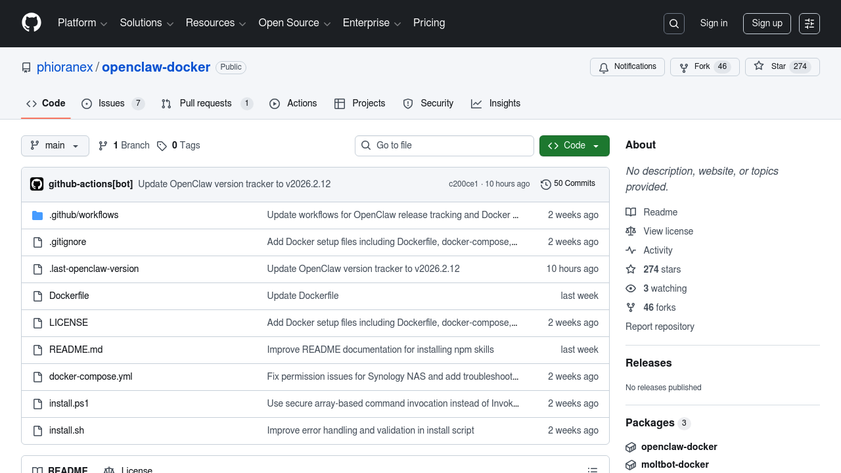Viewport: 841px width, 473px height.
Task: Click the bell Notifications button
Action: click(627, 67)
